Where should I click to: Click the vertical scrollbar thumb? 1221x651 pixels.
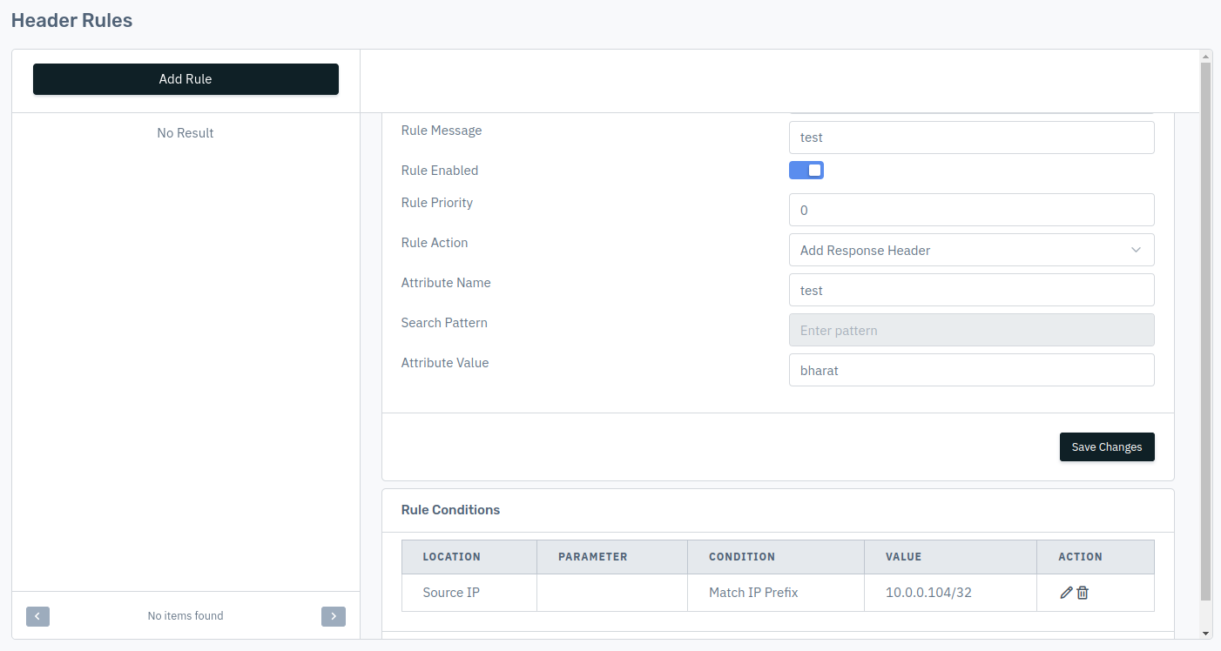(1205, 331)
